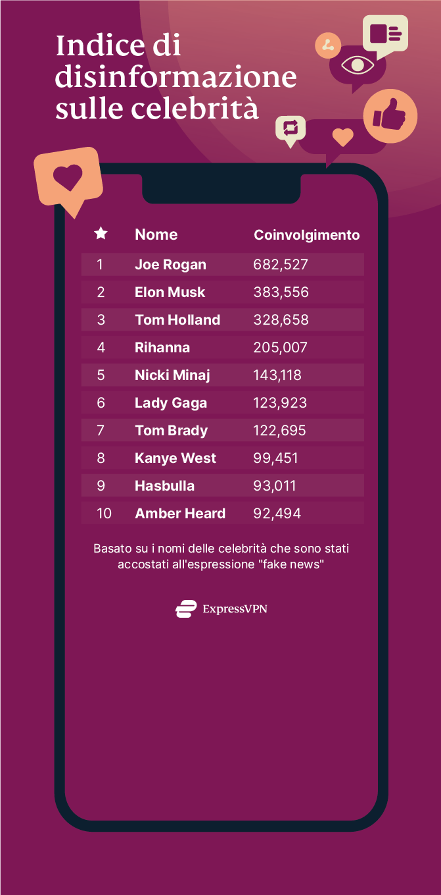Screen dimensions: 441x895
Task: Click the Rihanna entry
Action: pyautogui.click(x=162, y=348)
